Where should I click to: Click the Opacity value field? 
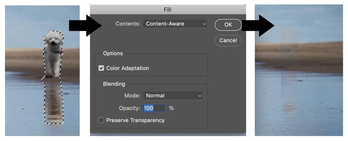click(154, 108)
